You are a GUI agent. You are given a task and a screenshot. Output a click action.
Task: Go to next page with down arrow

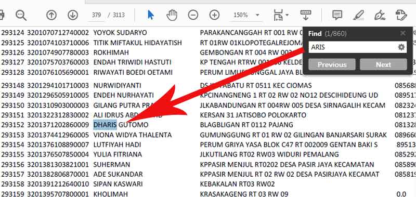[73, 15]
